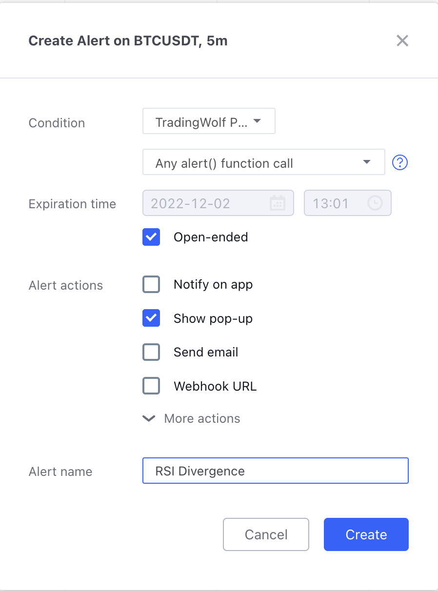Screen dimensions: 438x591
Task: Click the Webhook URL label
Action: coord(215,386)
